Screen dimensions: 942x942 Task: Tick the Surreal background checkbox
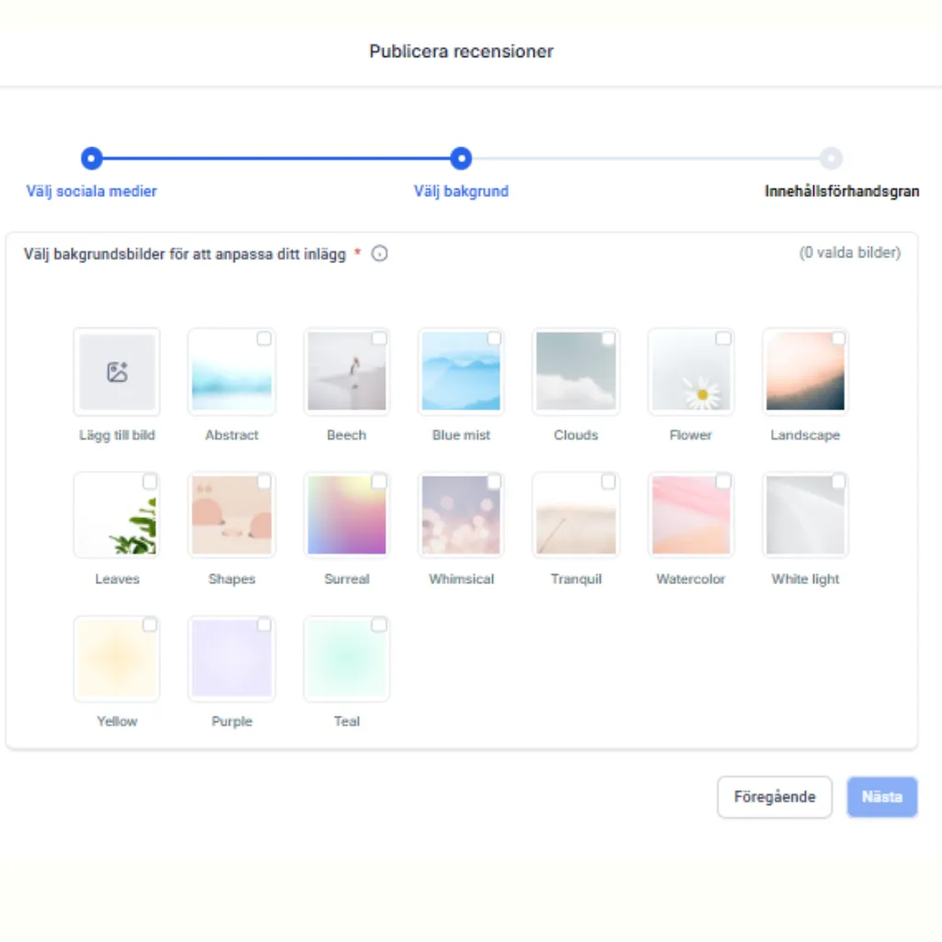pos(379,482)
